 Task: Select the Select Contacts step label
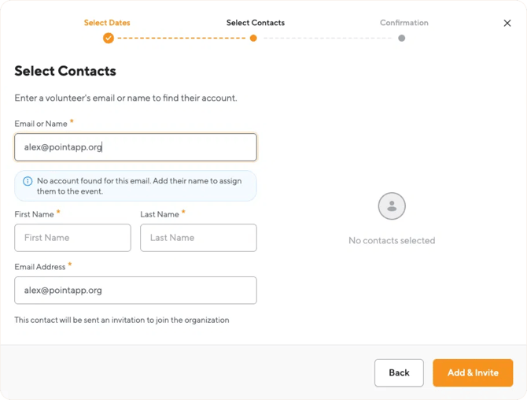tap(256, 23)
